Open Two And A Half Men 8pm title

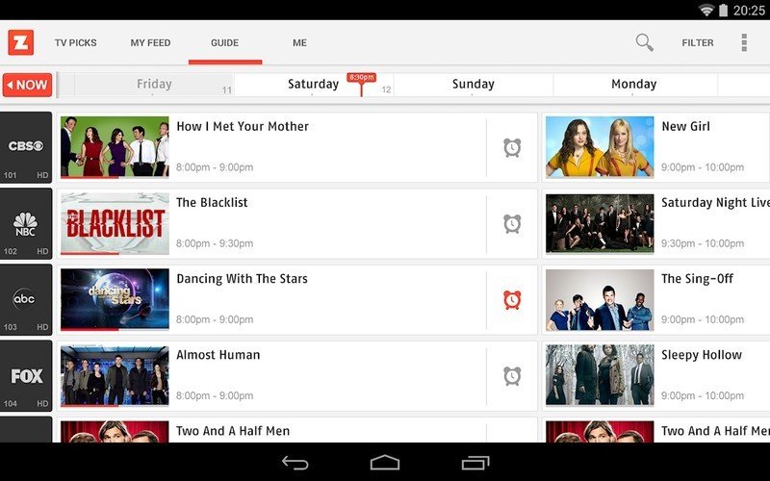[233, 430]
